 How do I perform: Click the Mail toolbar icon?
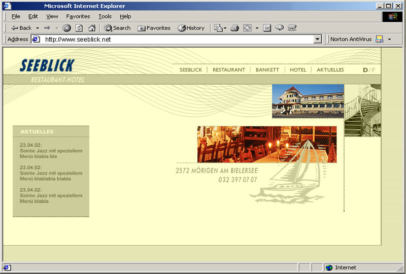click(220, 28)
